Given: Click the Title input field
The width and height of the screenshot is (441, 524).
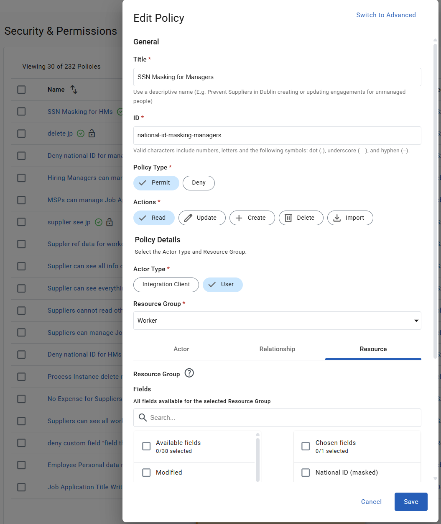Looking at the screenshot, I should tap(277, 77).
